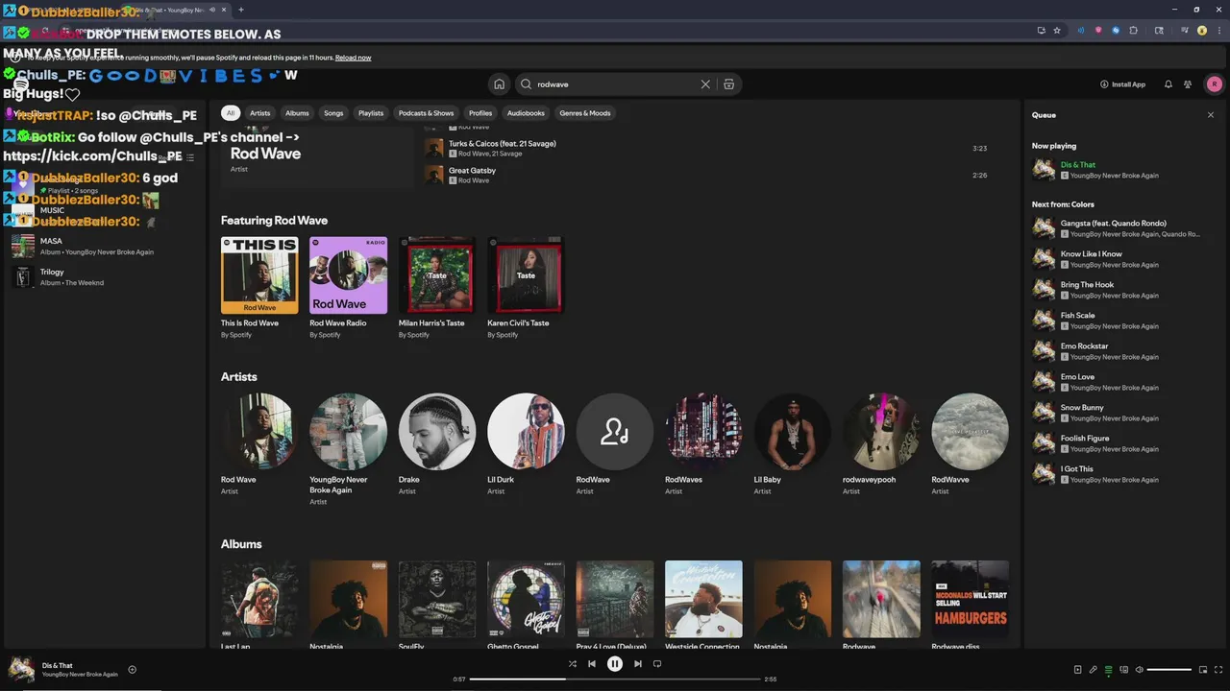Viewport: 1230px width, 691px height.
Task: Open the mini player icon
Action: [1202, 670]
